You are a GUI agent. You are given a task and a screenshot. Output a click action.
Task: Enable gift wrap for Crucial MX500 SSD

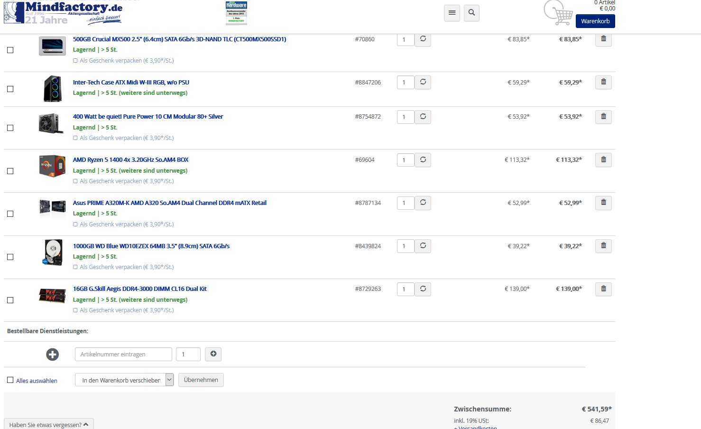[75, 61]
